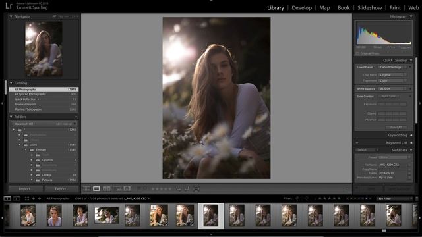
Task: Filter filmstrip by star rating
Action: (x=329, y=199)
